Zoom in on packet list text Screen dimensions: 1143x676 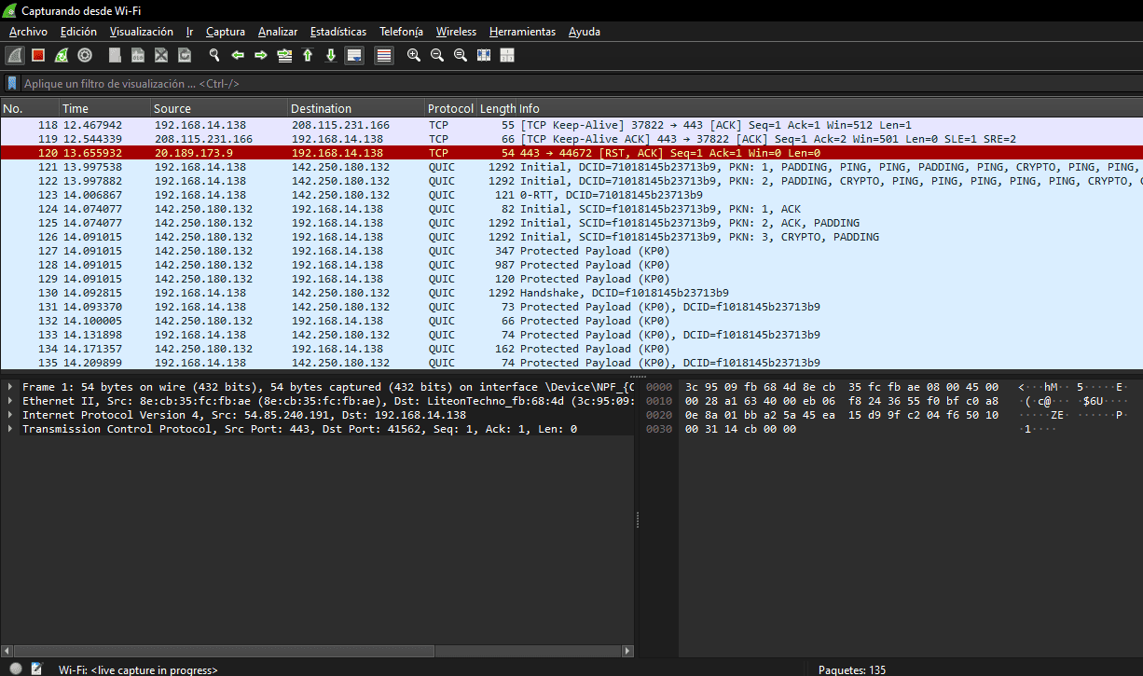click(414, 55)
